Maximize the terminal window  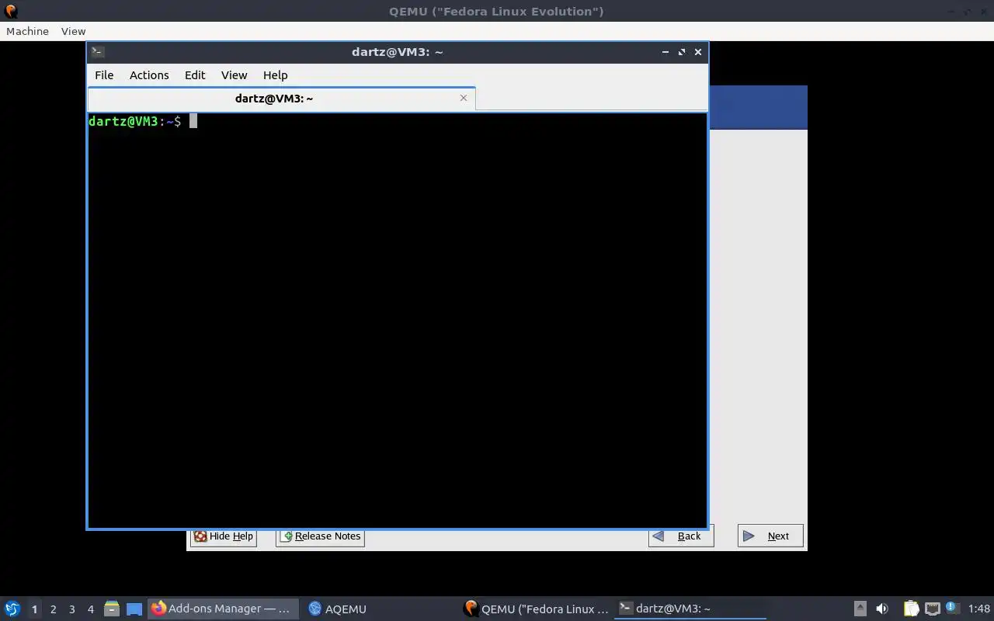tap(682, 52)
